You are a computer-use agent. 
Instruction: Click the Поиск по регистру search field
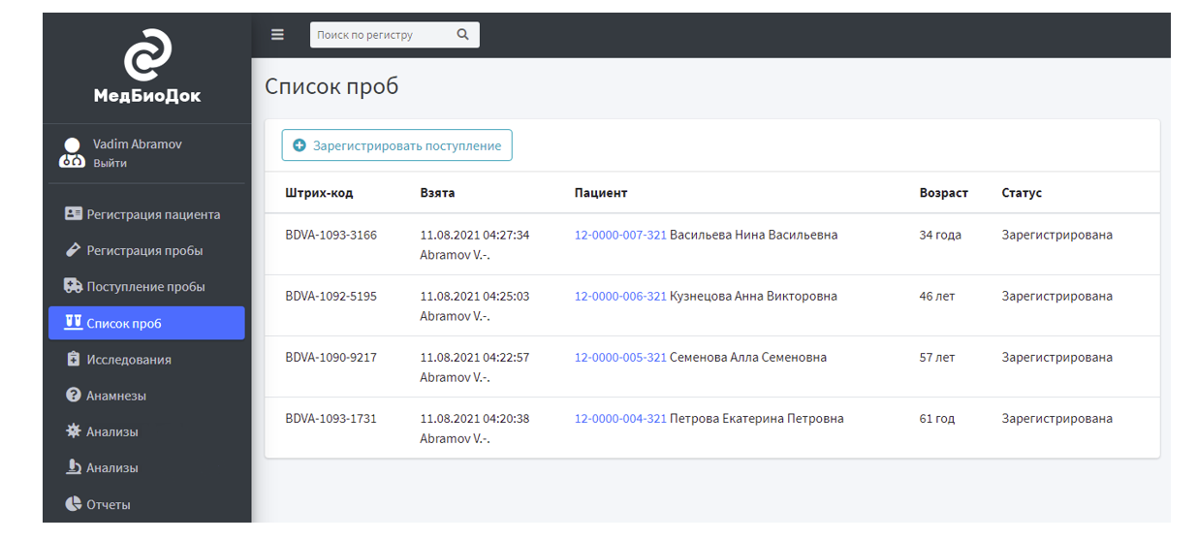coord(381,35)
